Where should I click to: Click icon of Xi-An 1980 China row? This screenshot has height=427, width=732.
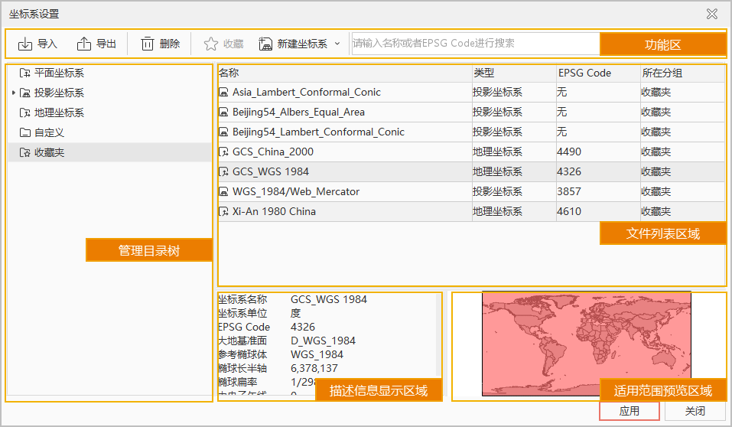223,212
